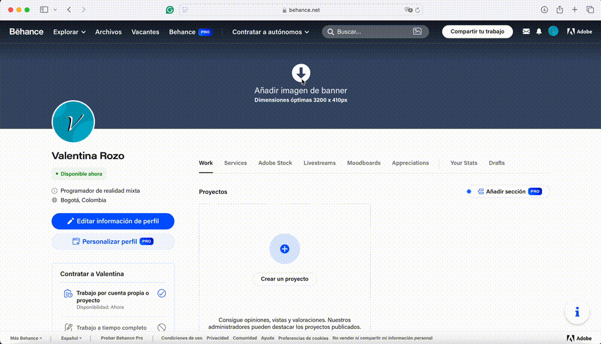Switch to the Appreciations tab
This screenshot has width=601, height=344.
coord(410,163)
